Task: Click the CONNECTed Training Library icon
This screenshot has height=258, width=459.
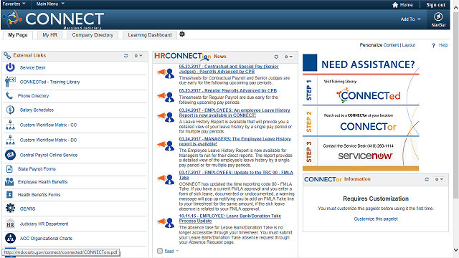Action: pyautogui.click(x=10, y=82)
